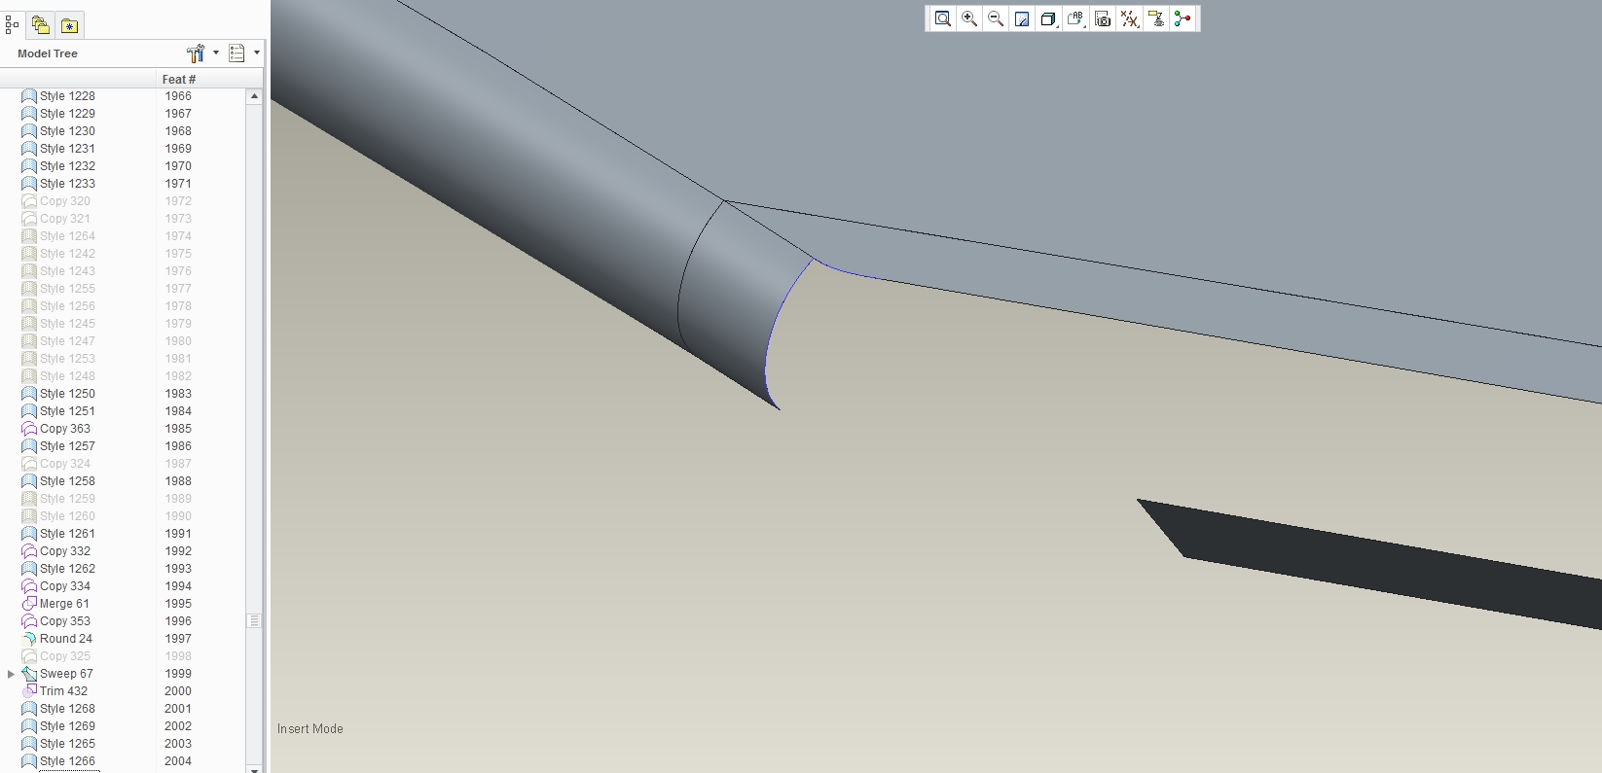The width and height of the screenshot is (1602, 773).
Task: Select Style 1261 in the tree
Action: click(x=67, y=534)
